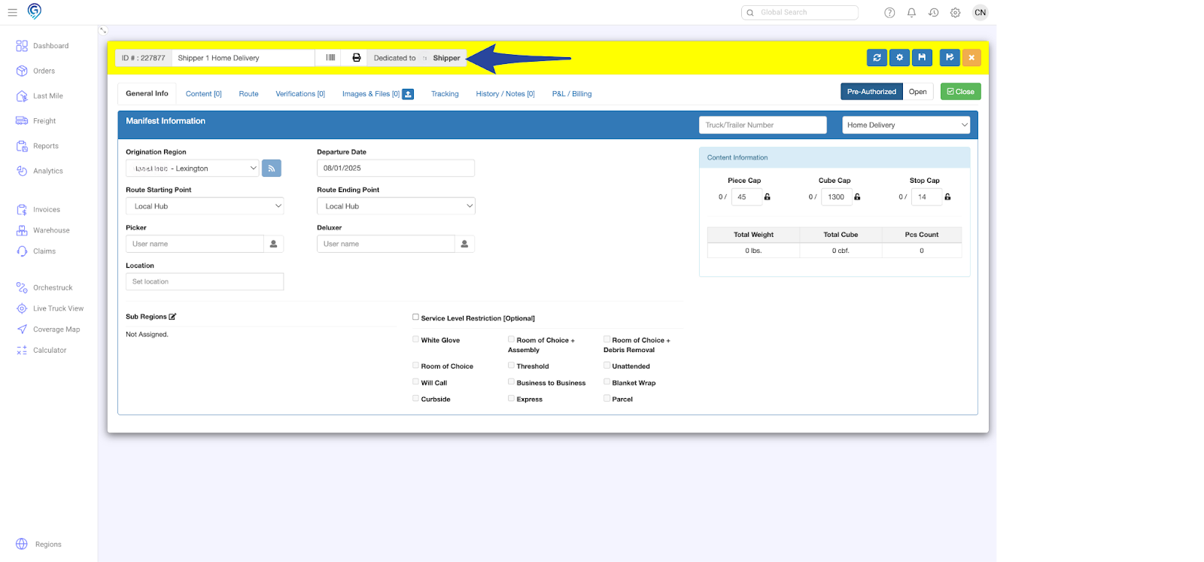Edit Sub Regions with pencil icon
This screenshot has height=562, width=1204.
(x=172, y=317)
